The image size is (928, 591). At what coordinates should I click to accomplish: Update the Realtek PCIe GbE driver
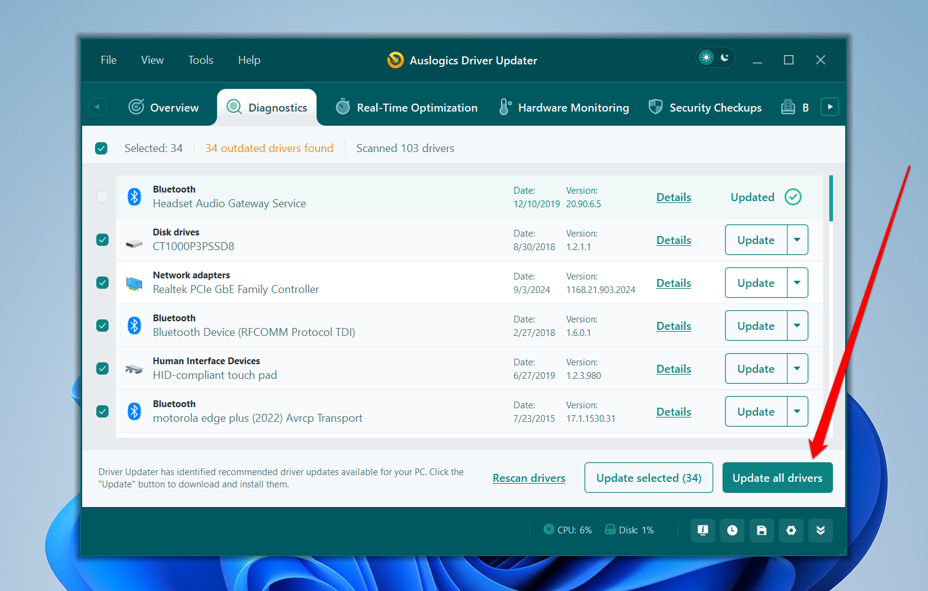click(756, 283)
